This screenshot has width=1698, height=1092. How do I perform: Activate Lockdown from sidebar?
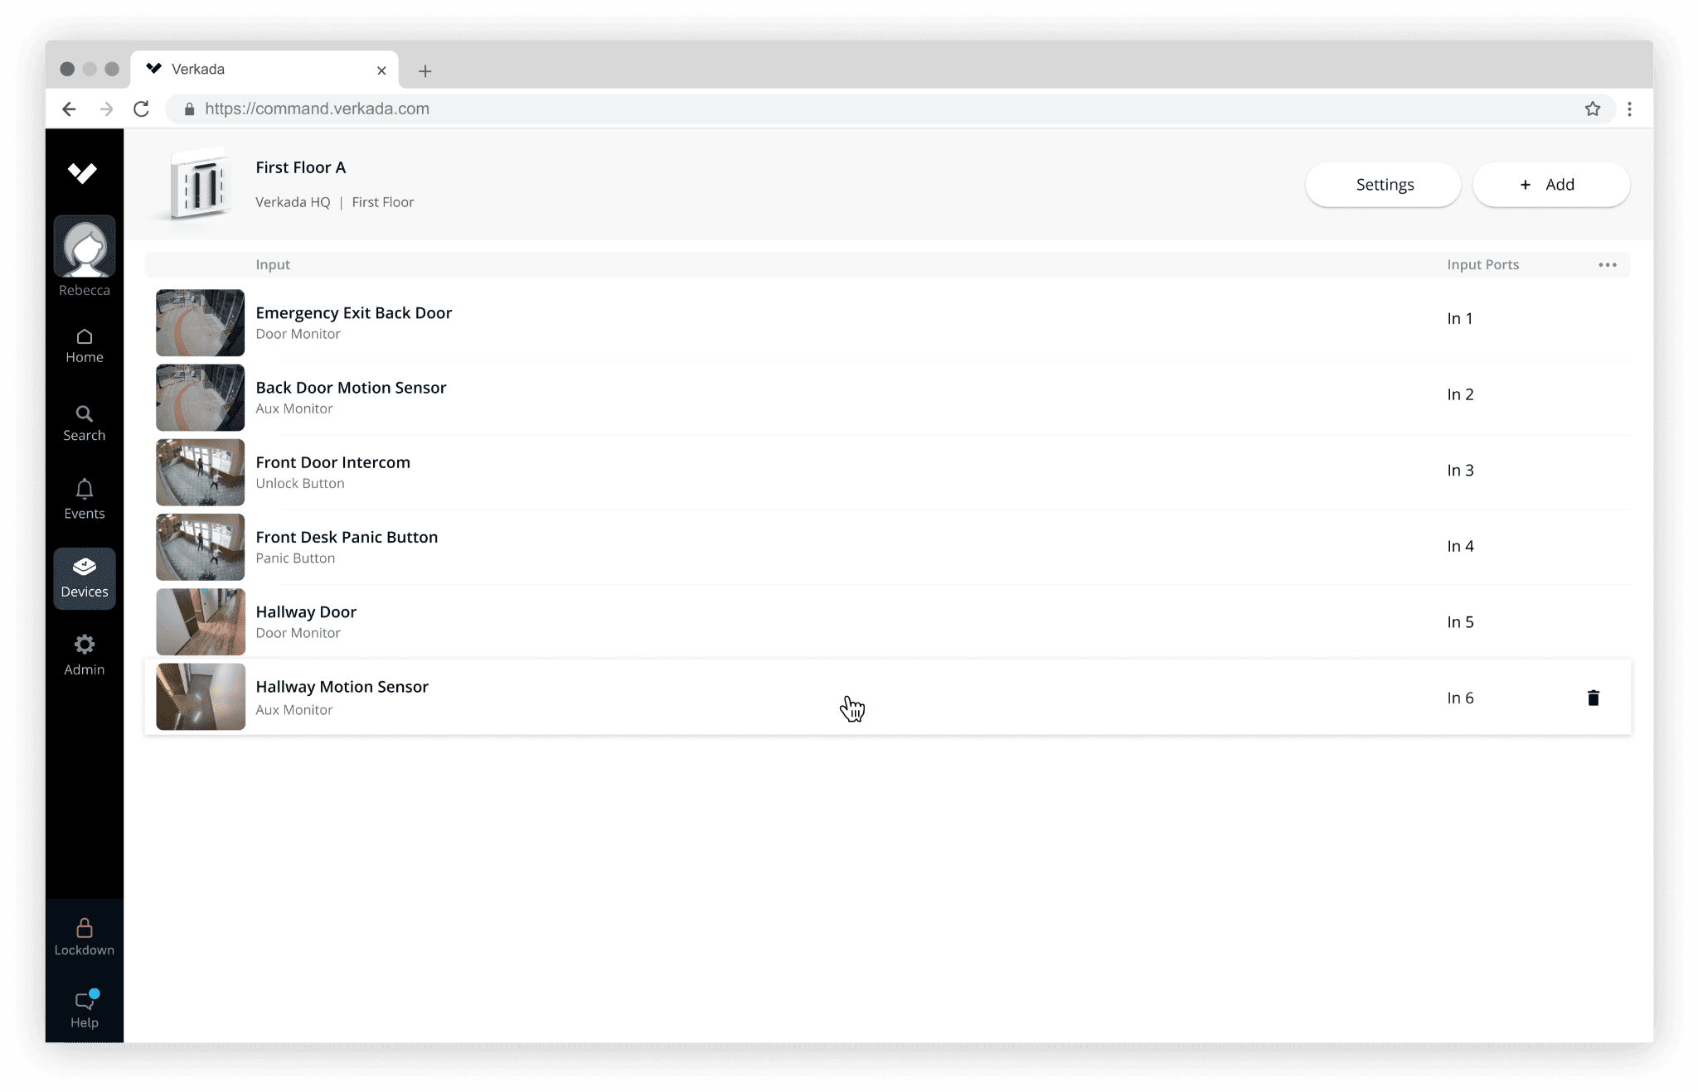85,937
